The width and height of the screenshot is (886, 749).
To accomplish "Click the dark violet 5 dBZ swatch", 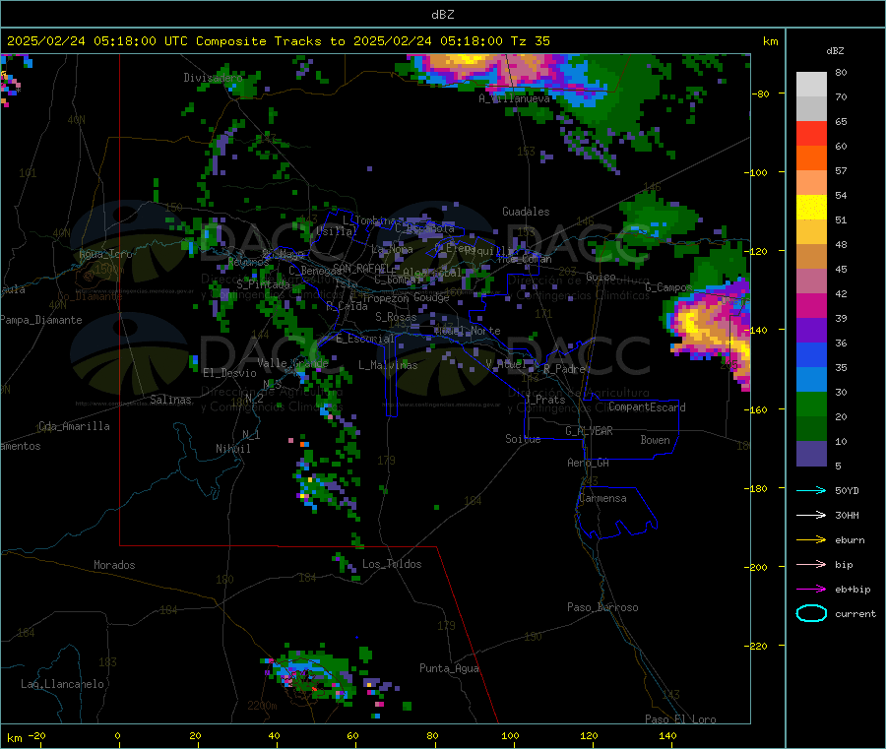I will [x=811, y=454].
